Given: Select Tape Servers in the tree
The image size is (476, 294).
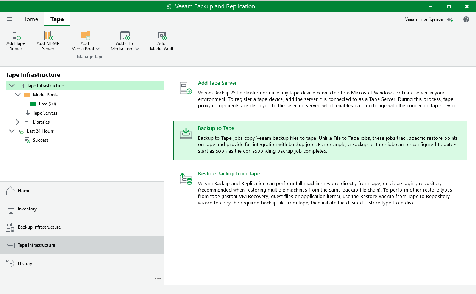Looking at the screenshot, I should click(45, 113).
